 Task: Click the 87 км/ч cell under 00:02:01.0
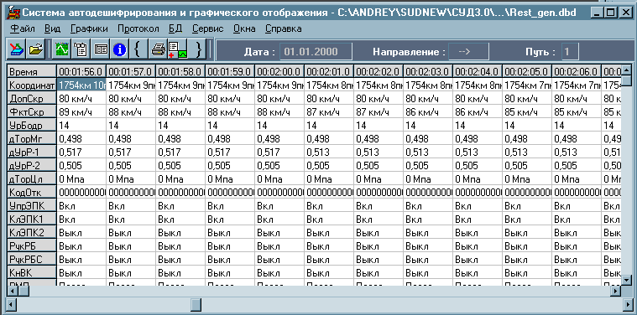coord(329,111)
